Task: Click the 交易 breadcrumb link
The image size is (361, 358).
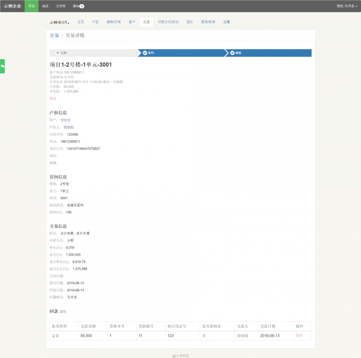Action: pyautogui.click(x=54, y=35)
